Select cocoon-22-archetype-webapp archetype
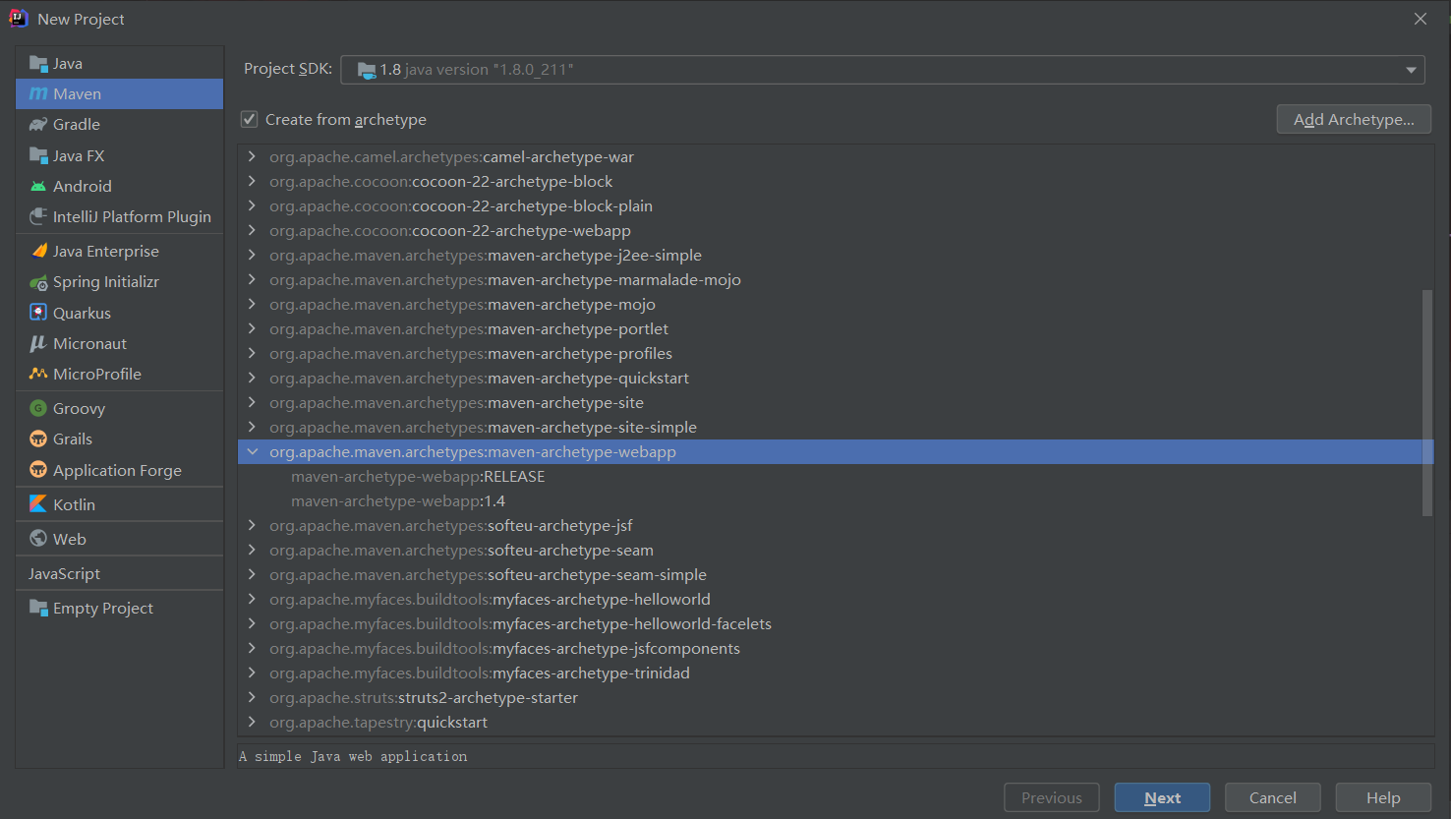 tap(450, 231)
